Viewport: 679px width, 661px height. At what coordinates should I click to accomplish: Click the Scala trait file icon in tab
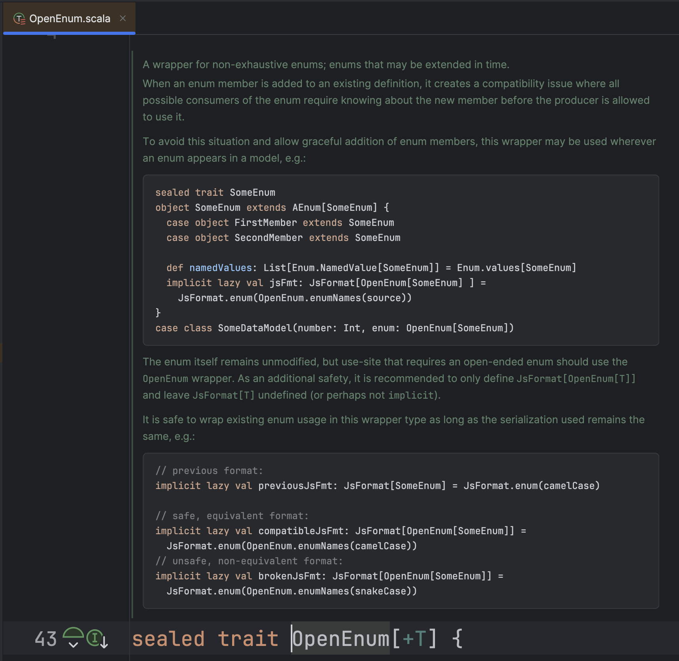click(x=19, y=19)
